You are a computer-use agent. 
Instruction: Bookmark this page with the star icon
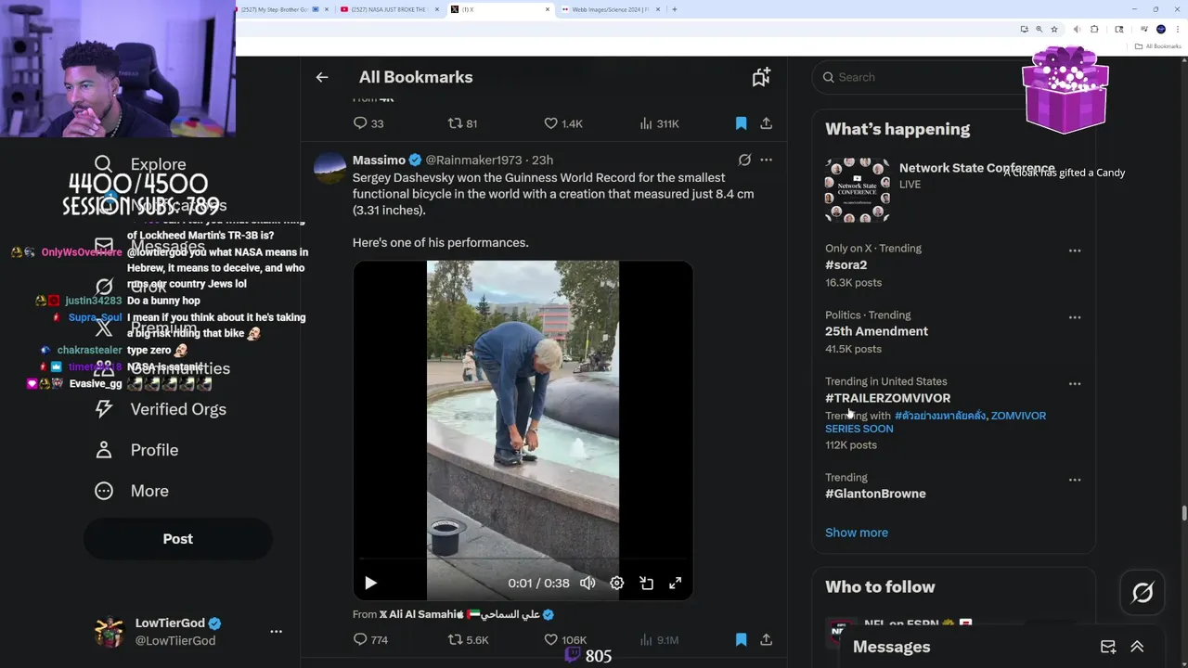(1054, 29)
